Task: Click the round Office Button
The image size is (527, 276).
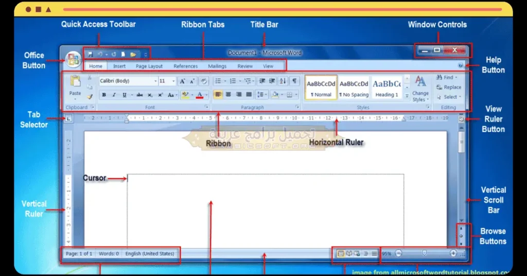Action: click(x=74, y=58)
